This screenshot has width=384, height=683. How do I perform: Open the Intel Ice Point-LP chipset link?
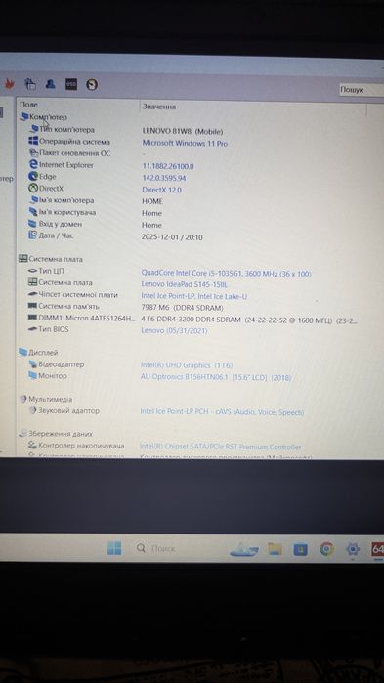point(194,296)
